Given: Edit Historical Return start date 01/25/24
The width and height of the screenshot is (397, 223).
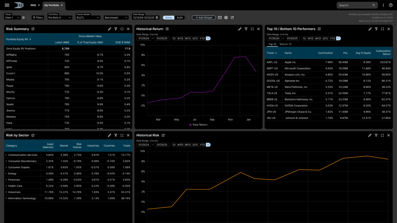Looking at the screenshot, I should click(144, 39).
